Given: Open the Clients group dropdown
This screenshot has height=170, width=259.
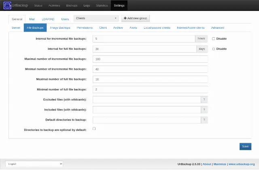Looking at the screenshot, I should click(96, 18).
